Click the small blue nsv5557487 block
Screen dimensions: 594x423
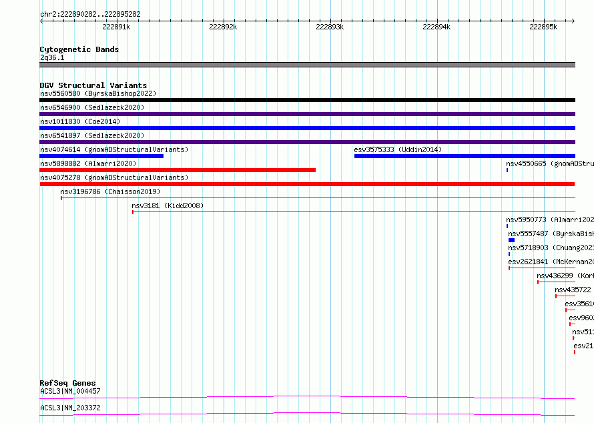pos(511,240)
